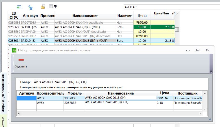This screenshot has height=127, width=220.
Task: Select row AVEX AC-07CH SAK (IN) + (OUT)
Action: 91,27
